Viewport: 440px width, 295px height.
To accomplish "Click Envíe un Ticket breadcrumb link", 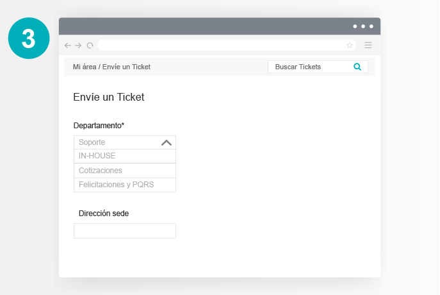I will point(126,67).
